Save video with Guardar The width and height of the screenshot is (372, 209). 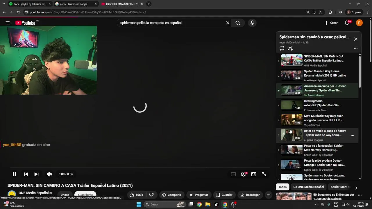pyautogui.click(x=224, y=195)
